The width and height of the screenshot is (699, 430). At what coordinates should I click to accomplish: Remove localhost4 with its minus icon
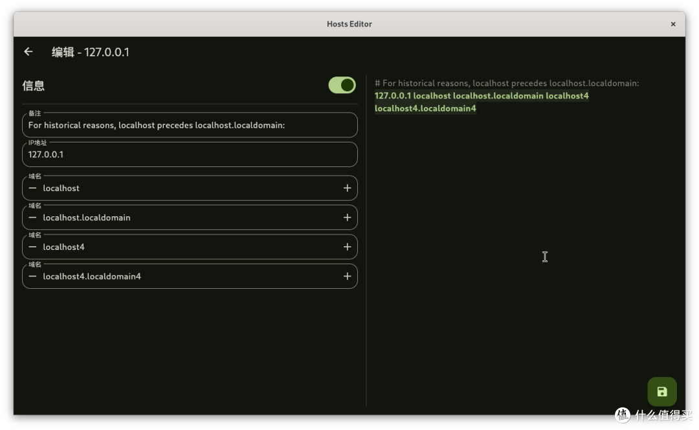[x=32, y=247]
